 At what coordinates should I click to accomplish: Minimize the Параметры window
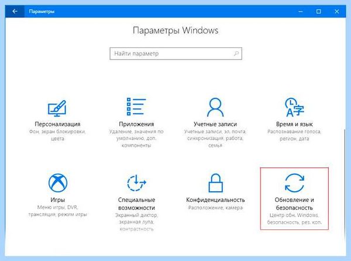(x=301, y=11)
